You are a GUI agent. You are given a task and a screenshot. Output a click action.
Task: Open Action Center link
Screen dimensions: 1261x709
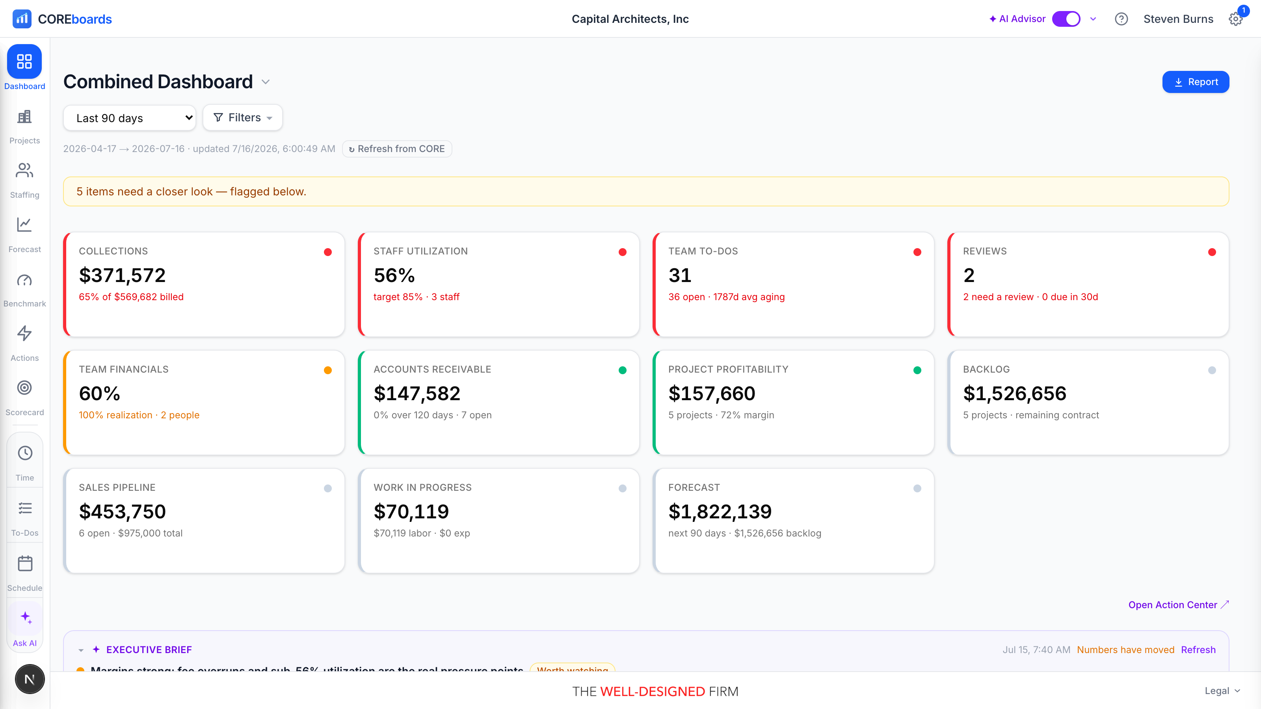point(1178,605)
